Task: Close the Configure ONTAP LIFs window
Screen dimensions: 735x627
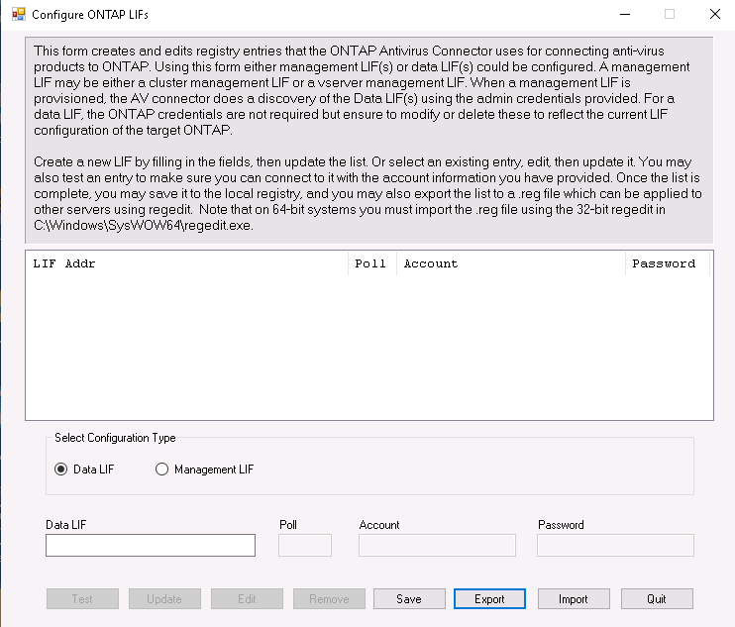Action: pyautogui.click(x=715, y=14)
